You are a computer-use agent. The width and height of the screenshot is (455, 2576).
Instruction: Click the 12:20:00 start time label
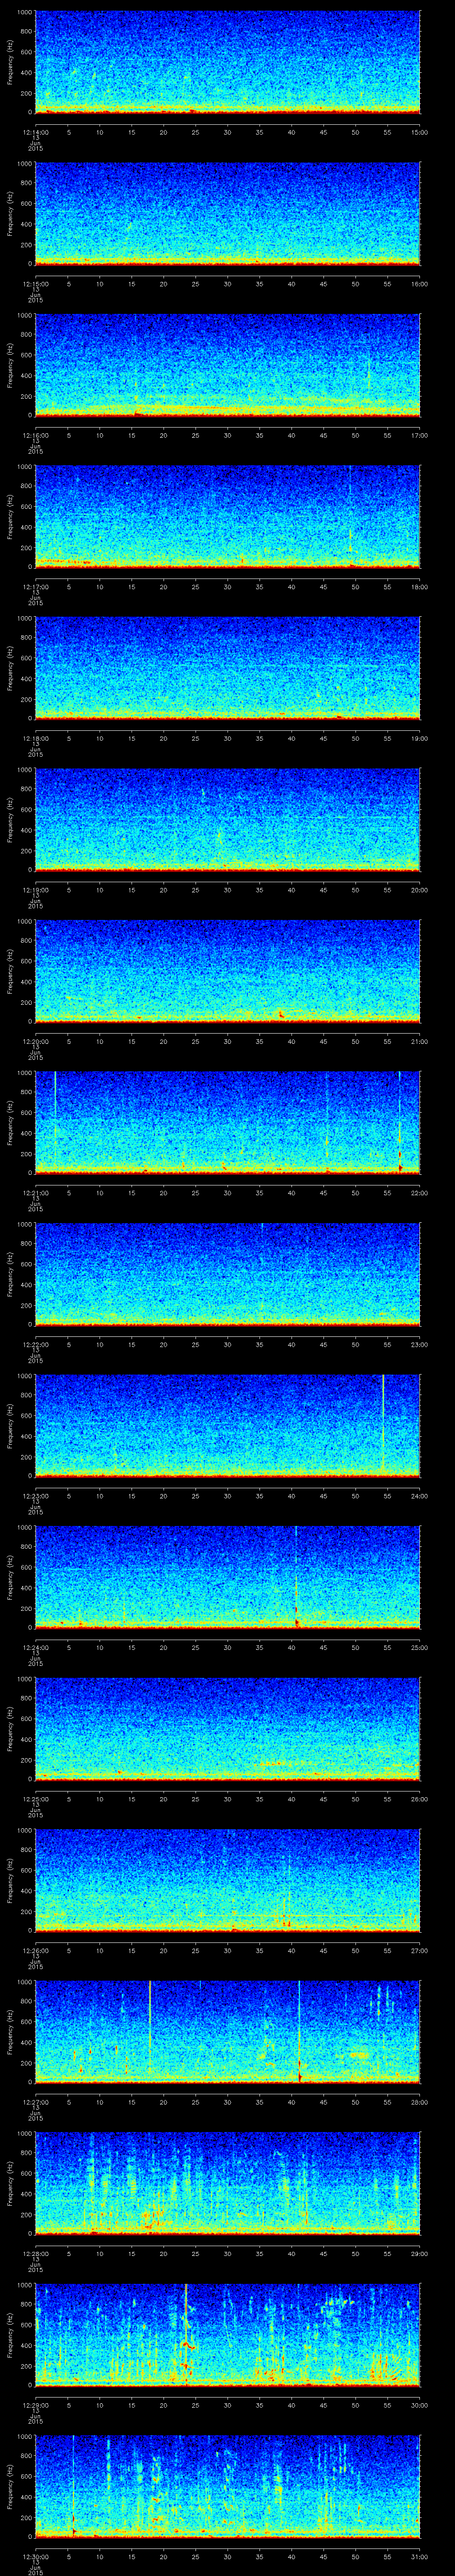click(35, 1041)
